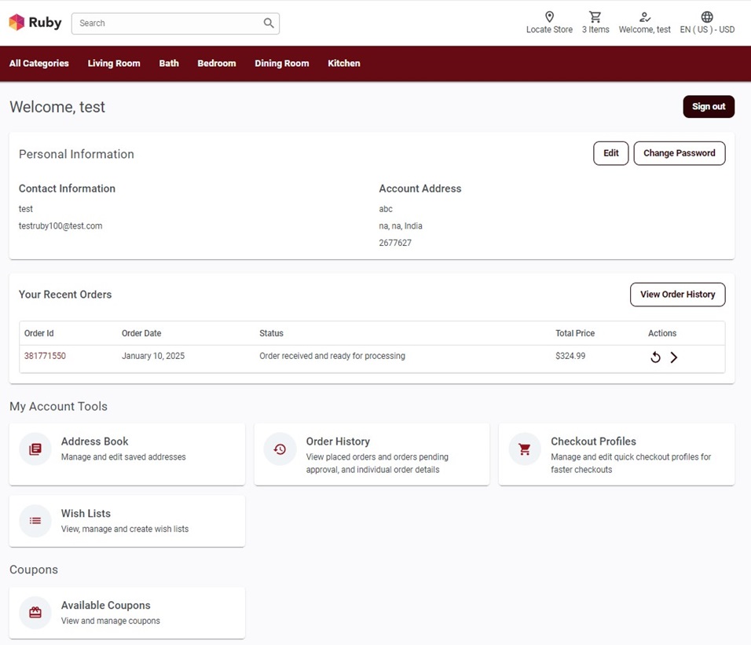Click status Order received and ready for processing
This screenshot has height=645, width=751.
pyautogui.click(x=332, y=356)
